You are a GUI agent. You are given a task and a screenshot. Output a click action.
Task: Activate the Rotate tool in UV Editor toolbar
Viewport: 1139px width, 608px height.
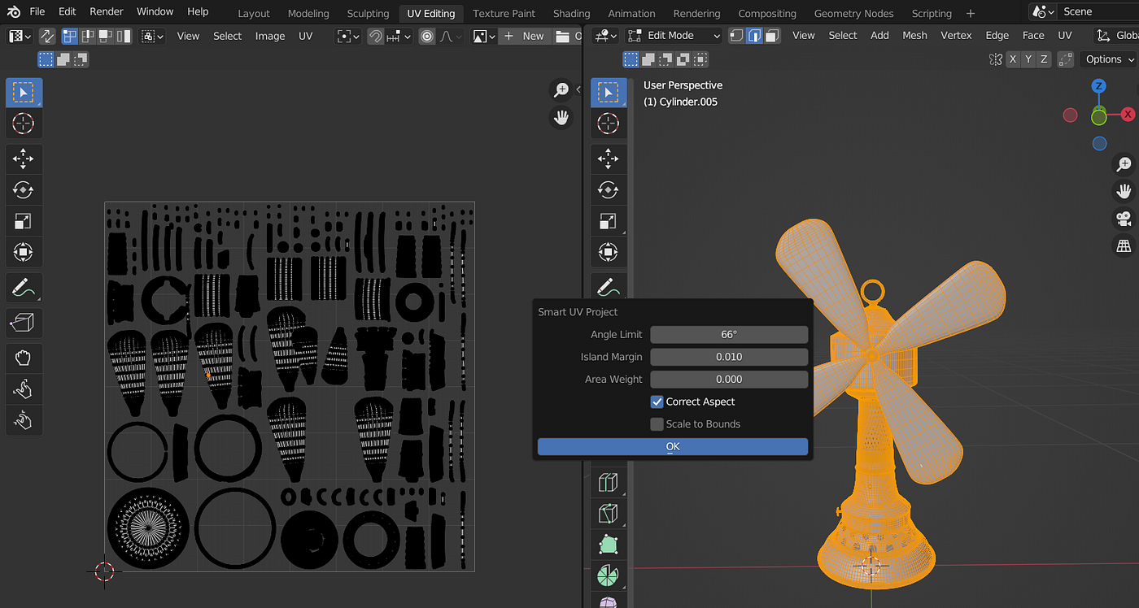[24, 189]
